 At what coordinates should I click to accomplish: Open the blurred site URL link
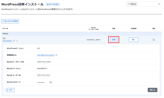pos(7,41)
